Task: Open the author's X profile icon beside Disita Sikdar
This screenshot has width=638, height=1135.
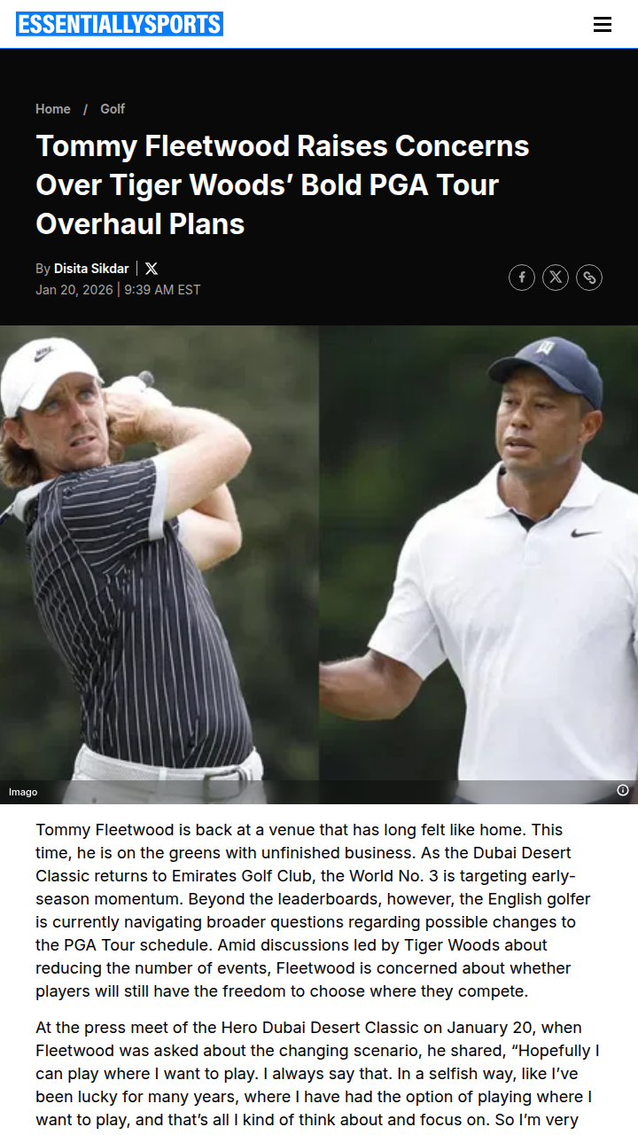Action: [152, 269]
